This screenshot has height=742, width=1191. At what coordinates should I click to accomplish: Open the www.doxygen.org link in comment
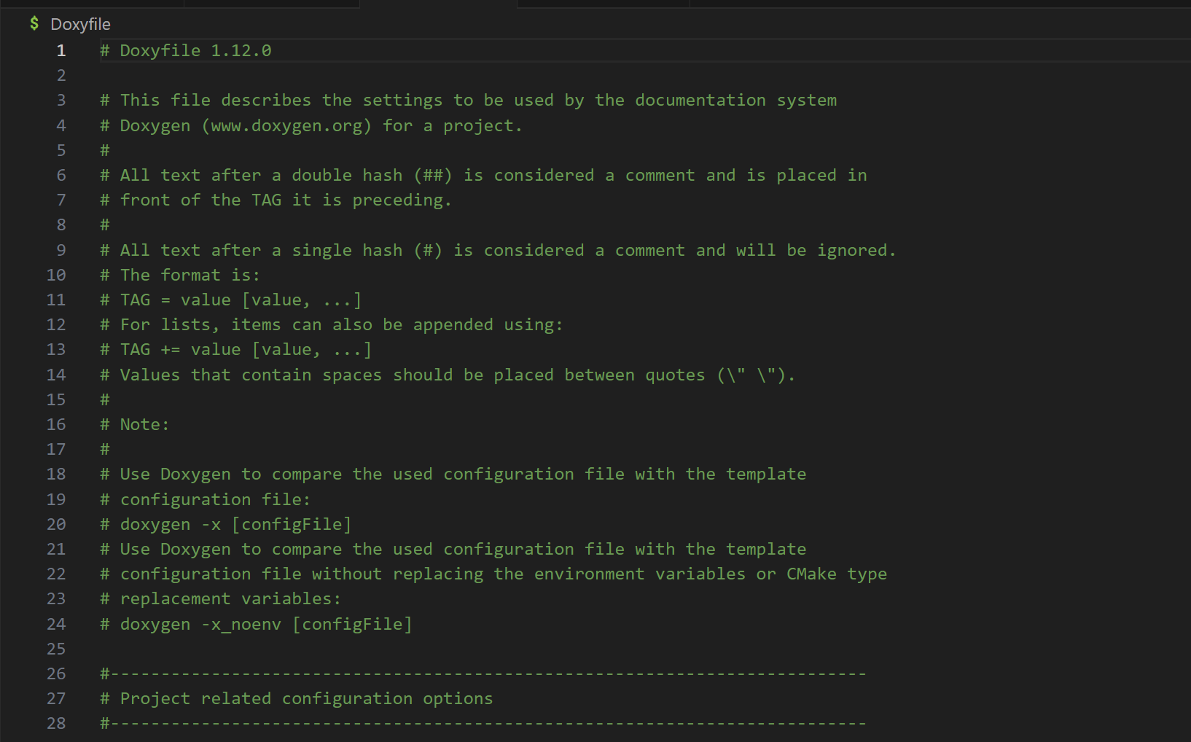pyautogui.click(x=286, y=125)
